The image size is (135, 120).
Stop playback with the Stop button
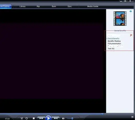(34, 118)
